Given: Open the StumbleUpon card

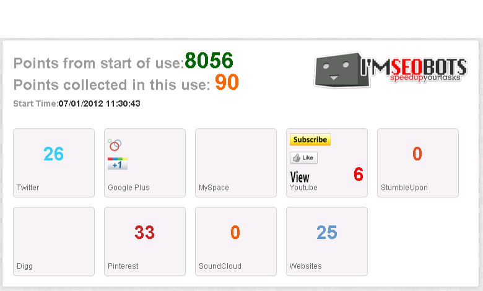Looking at the screenshot, I should pos(418,163).
